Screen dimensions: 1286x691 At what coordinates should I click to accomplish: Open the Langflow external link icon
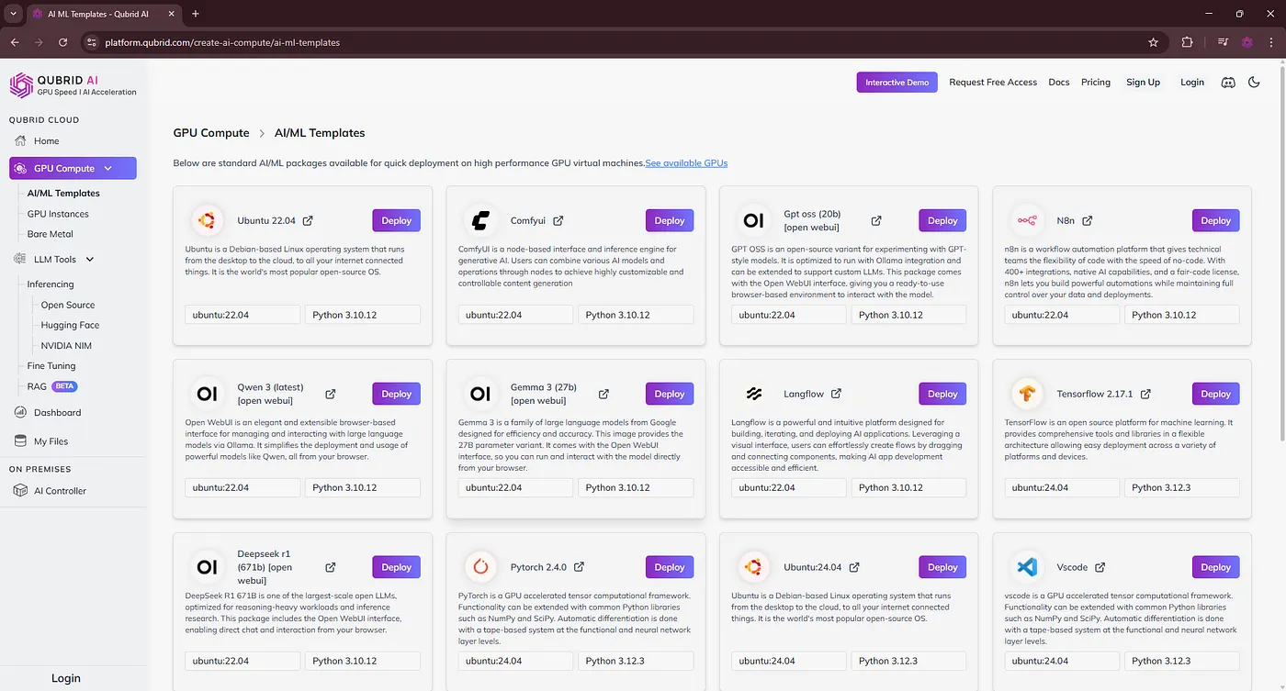click(836, 394)
